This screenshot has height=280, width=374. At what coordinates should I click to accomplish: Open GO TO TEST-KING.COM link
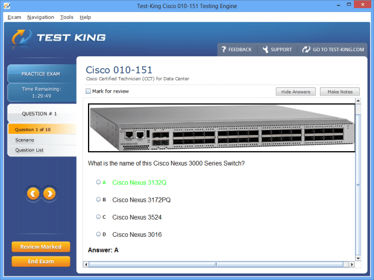338,49
